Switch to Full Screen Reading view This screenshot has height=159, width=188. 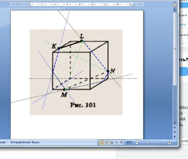click(x=106, y=142)
